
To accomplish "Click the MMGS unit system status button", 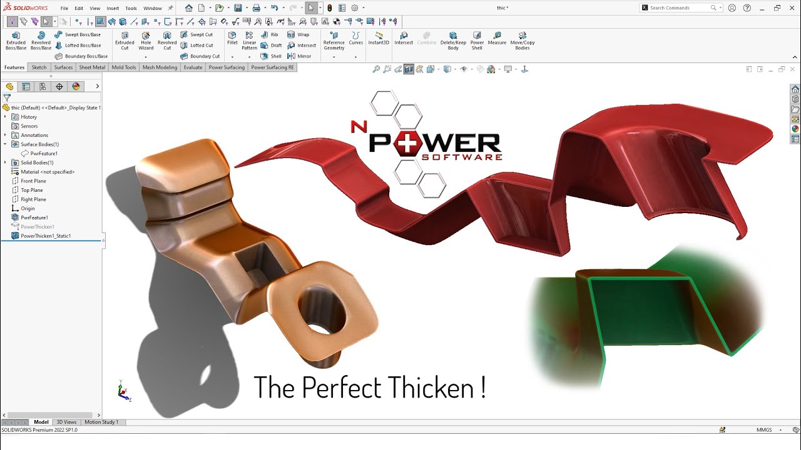I will (x=764, y=430).
